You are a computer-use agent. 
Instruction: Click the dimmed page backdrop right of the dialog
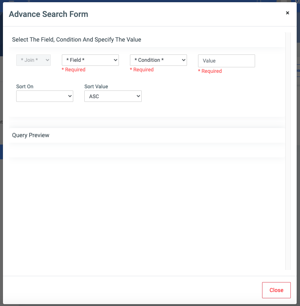(298, 147)
